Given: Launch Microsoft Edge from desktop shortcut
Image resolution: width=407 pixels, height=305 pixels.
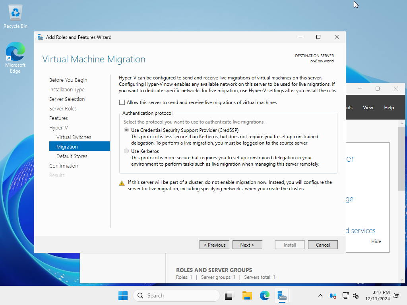Looking at the screenshot, I should (16, 58).
